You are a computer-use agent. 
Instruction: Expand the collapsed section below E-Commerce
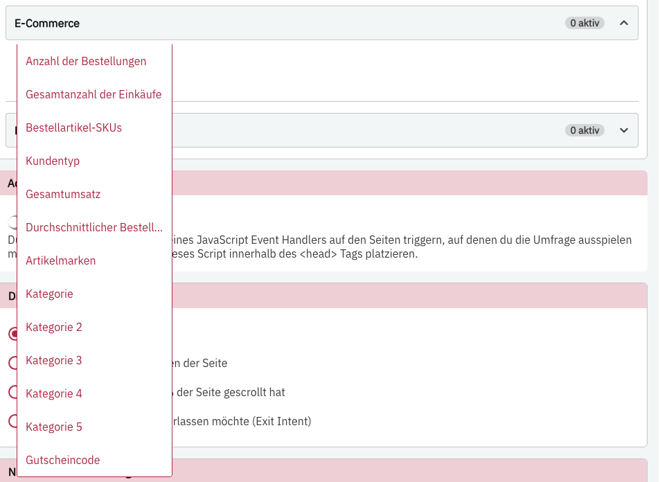[623, 130]
